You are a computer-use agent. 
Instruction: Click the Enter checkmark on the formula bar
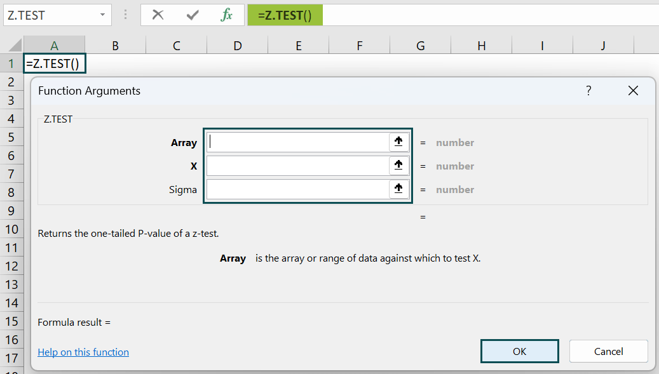click(192, 15)
